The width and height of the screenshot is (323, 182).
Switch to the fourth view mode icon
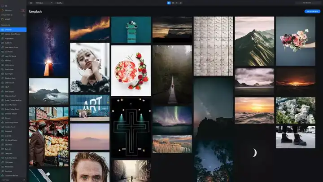pyautogui.click(x=181, y=3)
